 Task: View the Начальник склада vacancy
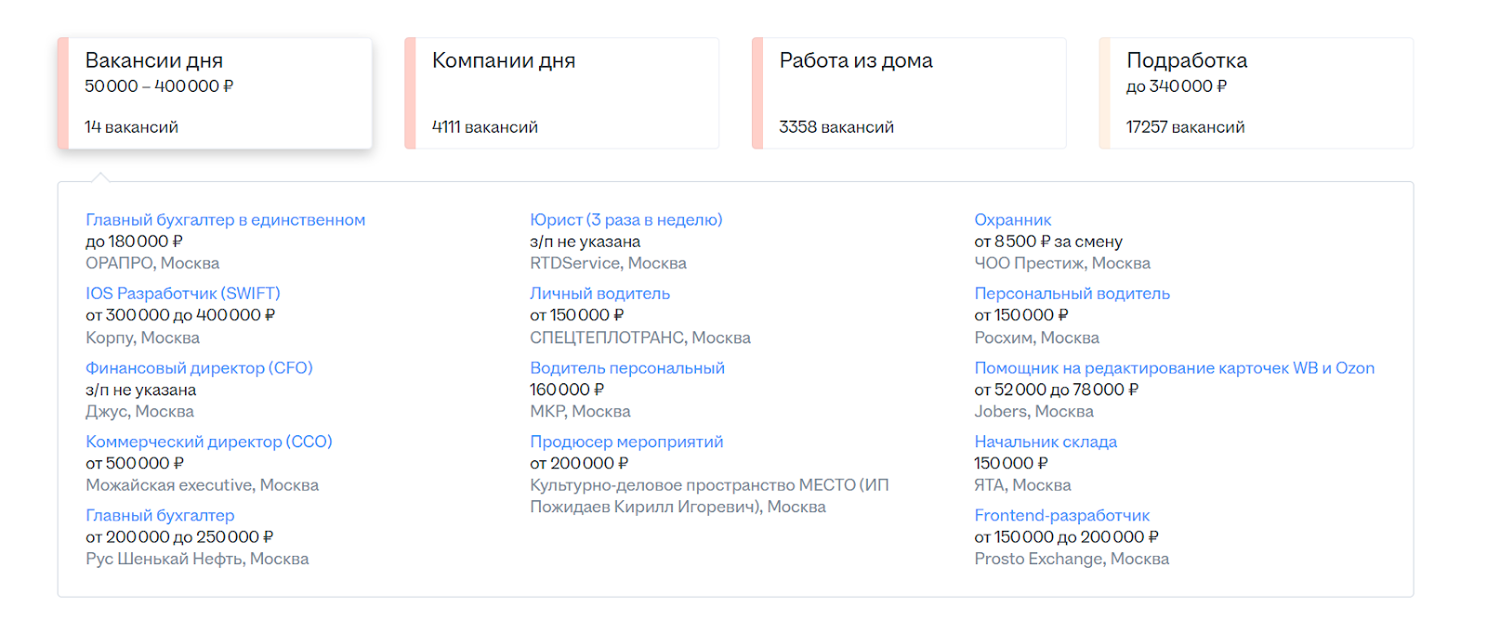point(1045,442)
